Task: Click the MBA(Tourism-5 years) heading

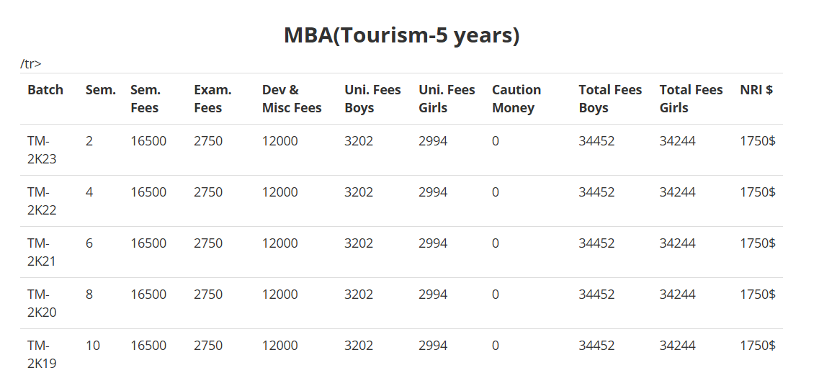Action: click(401, 35)
